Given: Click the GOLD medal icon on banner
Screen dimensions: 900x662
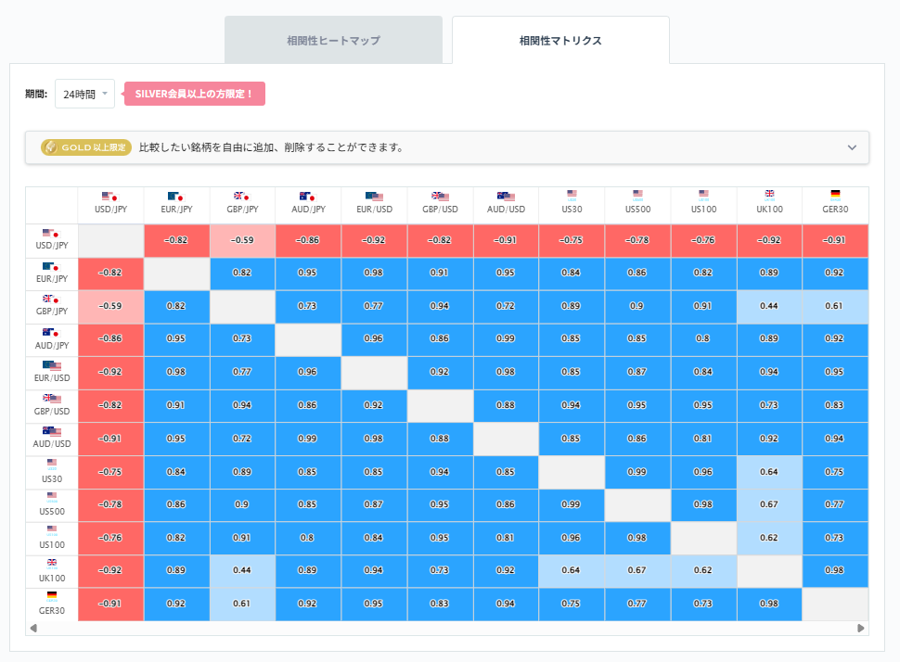Looking at the screenshot, I should point(49,147).
